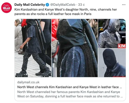This screenshot has width=129, height=103.
Task: Open the three-dot more options menu
Action: tap(124, 5)
